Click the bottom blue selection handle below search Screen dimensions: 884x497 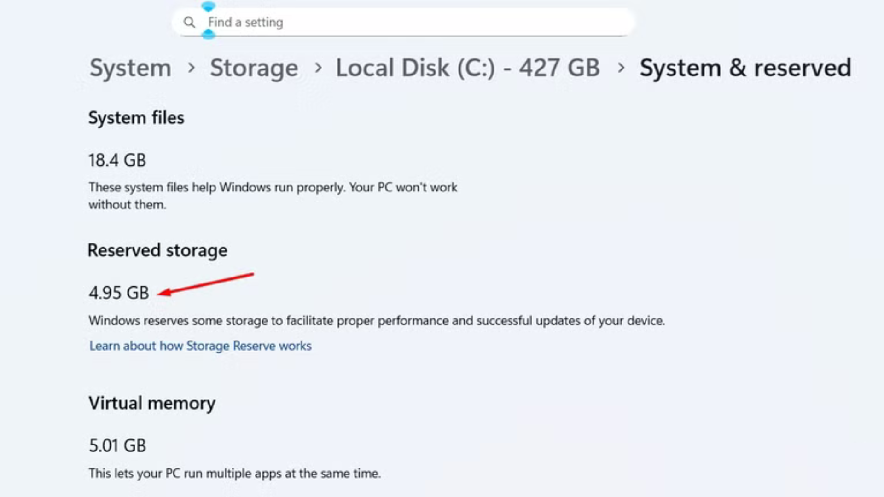coord(208,34)
